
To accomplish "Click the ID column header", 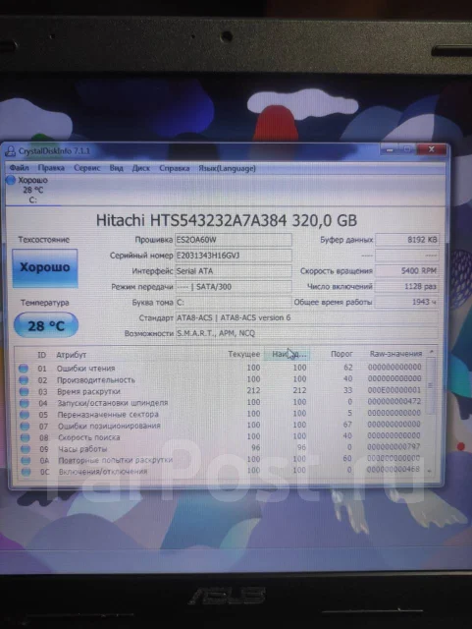I will click(x=41, y=355).
